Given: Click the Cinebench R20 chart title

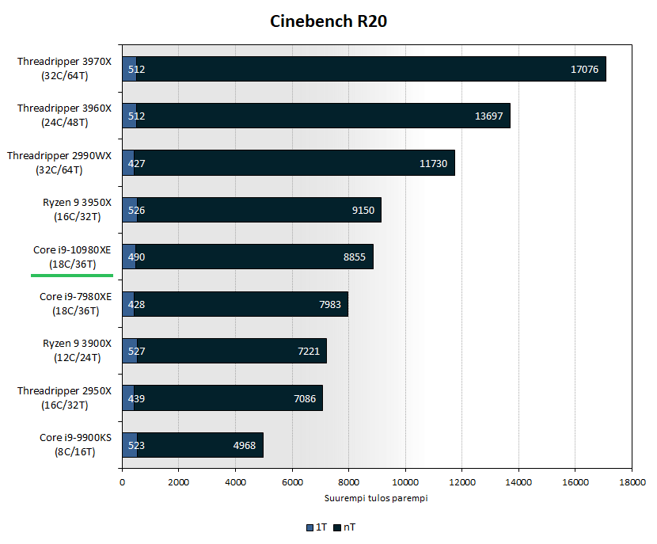Looking at the screenshot, I should coord(328,21).
